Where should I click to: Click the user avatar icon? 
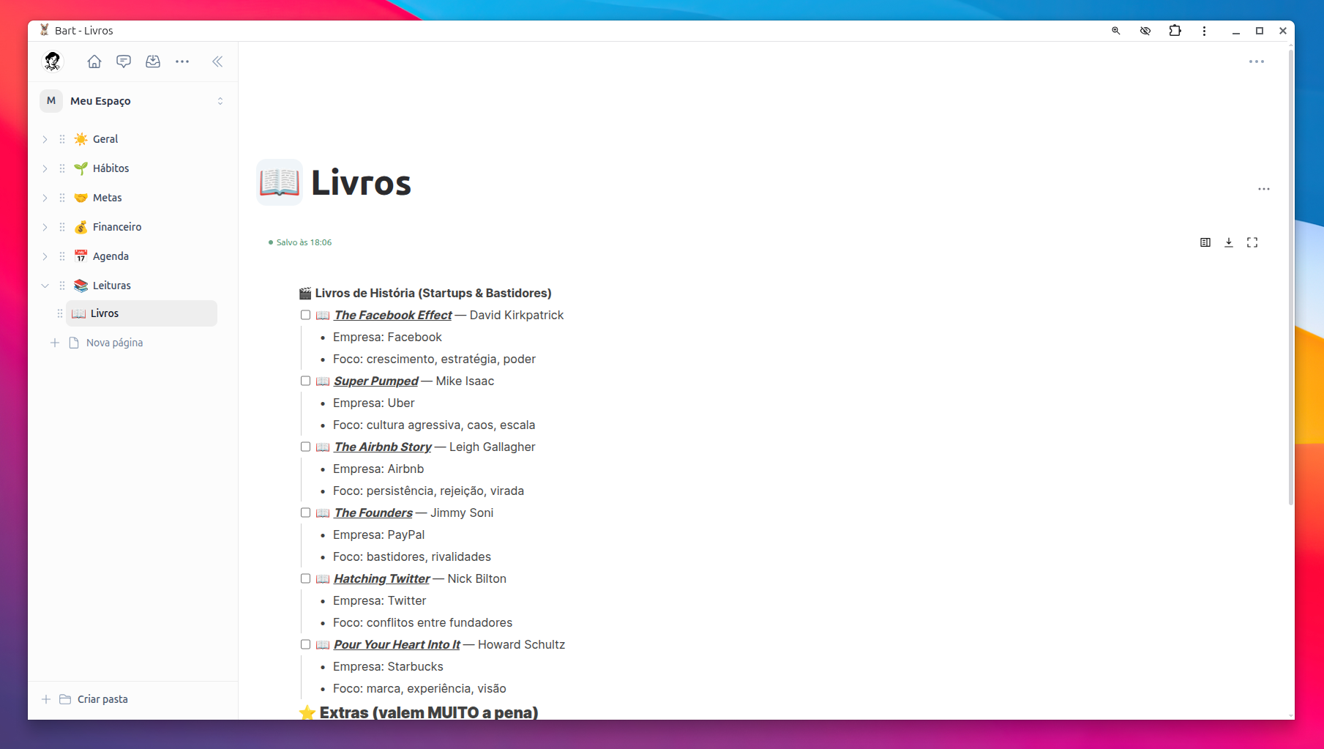tap(53, 62)
